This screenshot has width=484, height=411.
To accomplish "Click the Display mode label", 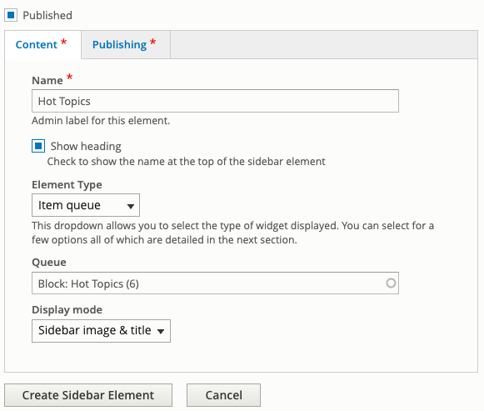I will pos(67,310).
